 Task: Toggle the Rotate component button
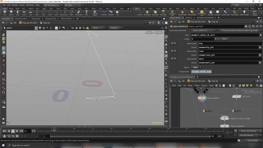(203, 72)
